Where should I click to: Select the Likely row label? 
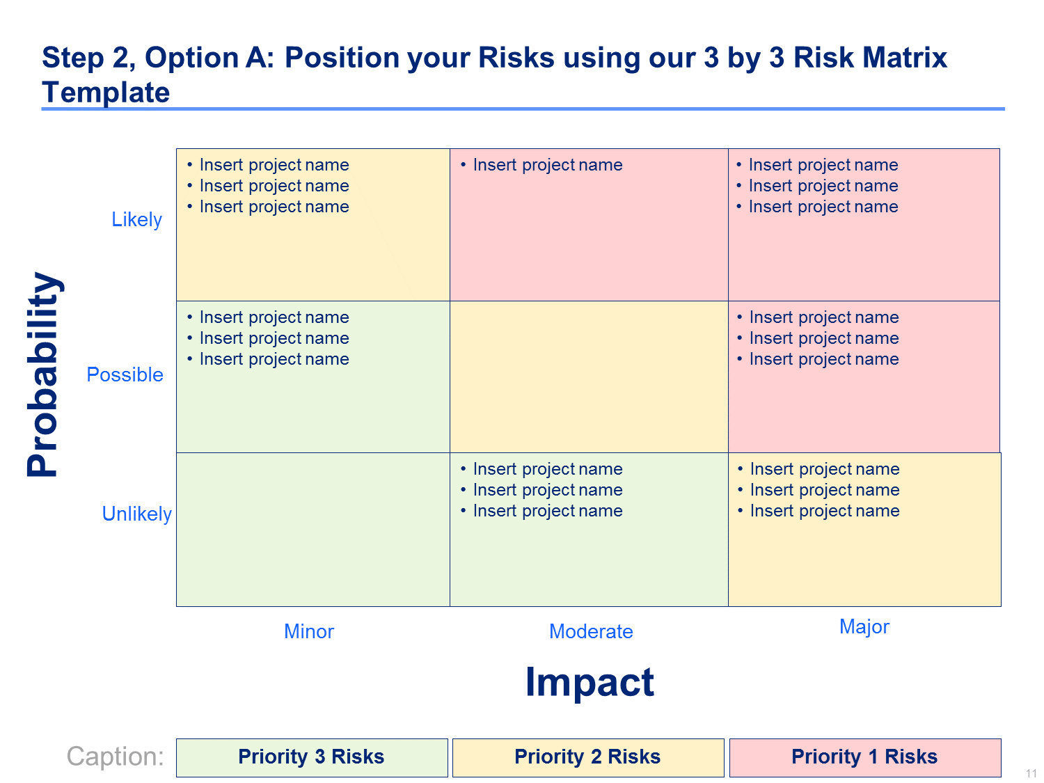pyautogui.click(x=136, y=220)
